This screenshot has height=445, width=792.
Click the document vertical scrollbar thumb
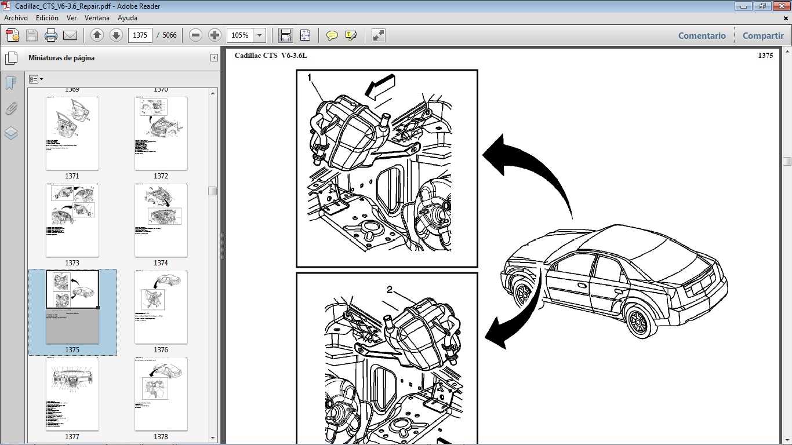point(787,161)
